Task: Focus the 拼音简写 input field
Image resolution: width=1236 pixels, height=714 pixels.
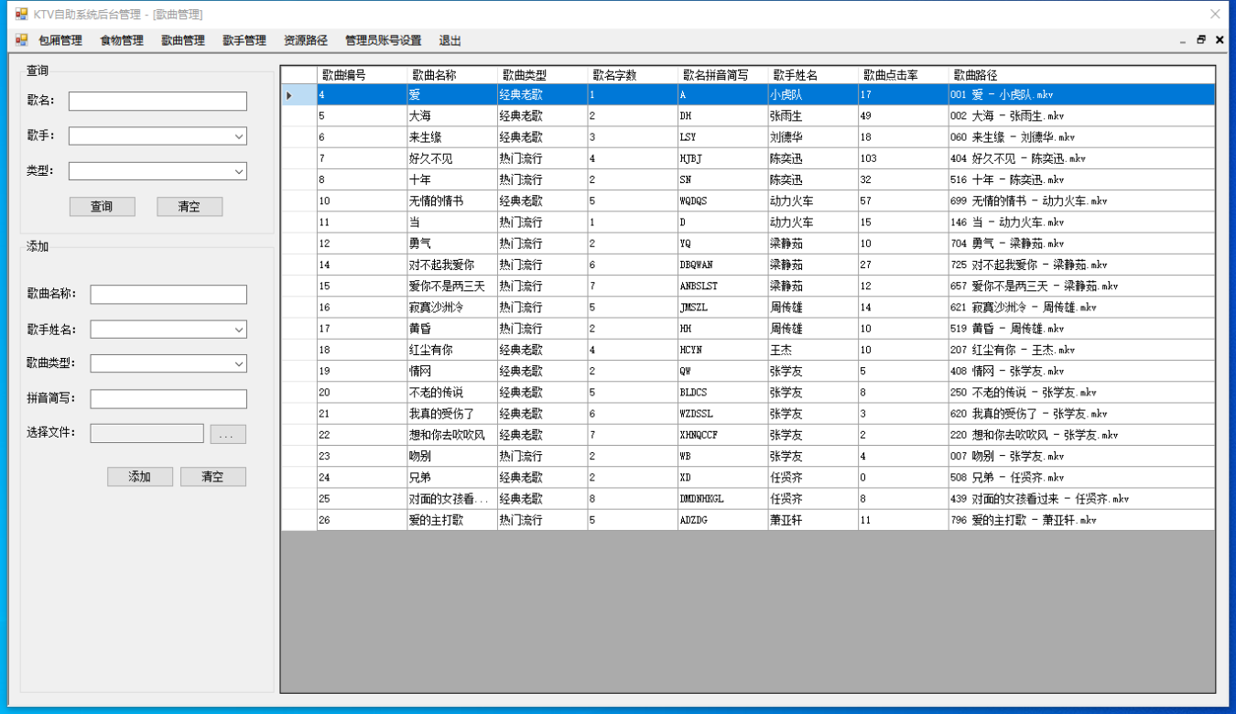Action: click(x=168, y=399)
